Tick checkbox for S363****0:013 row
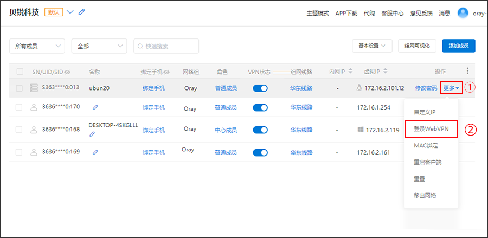 pyautogui.click(x=19, y=88)
